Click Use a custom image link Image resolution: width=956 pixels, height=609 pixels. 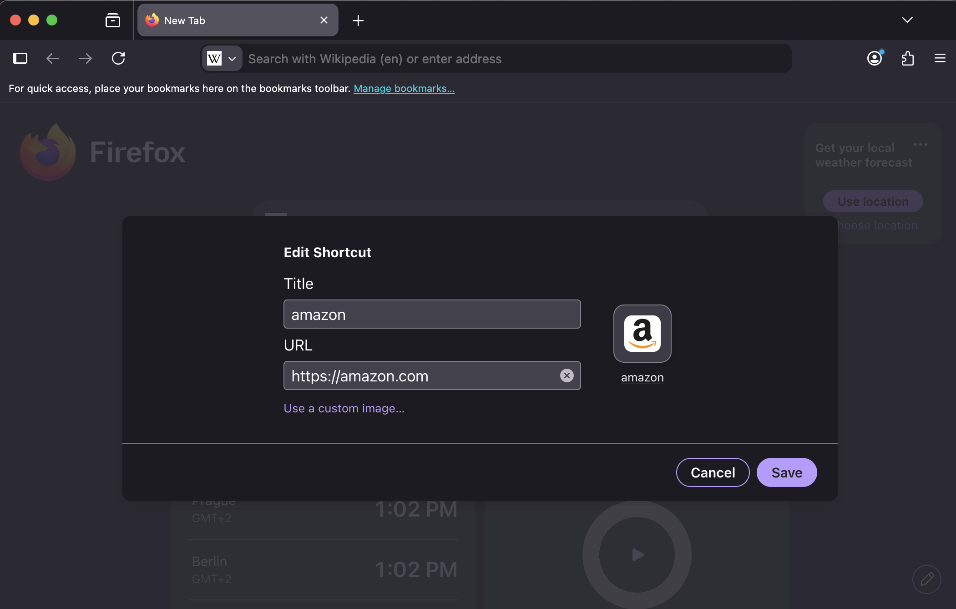(344, 408)
